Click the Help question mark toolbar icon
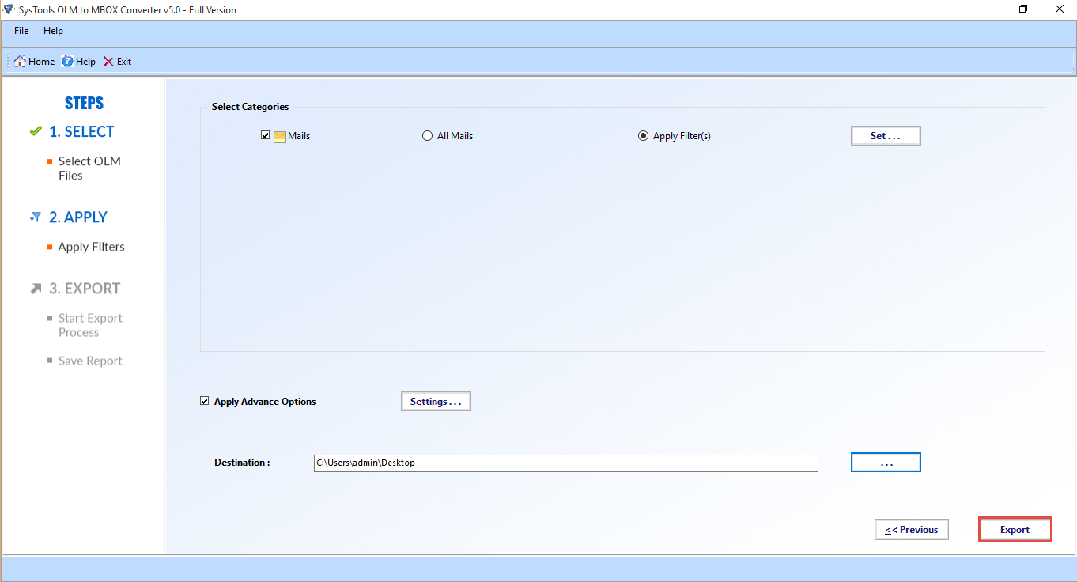This screenshot has height=582, width=1077. (67, 62)
